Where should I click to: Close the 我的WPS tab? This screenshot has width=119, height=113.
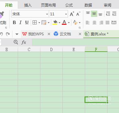click(x=49, y=34)
